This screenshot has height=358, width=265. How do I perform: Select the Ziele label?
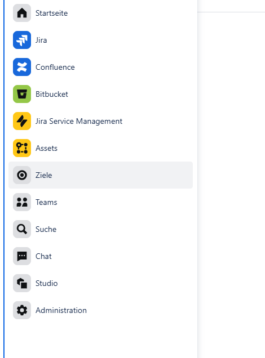pyautogui.click(x=43, y=175)
